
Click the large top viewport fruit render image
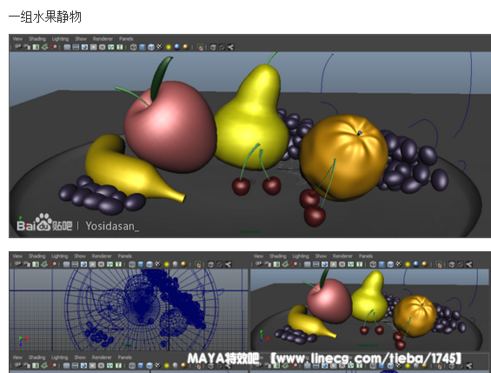(x=250, y=144)
